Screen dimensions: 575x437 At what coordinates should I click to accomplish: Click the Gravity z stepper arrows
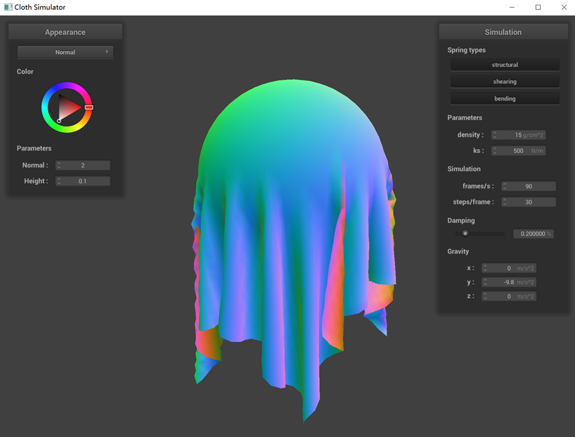(x=485, y=297)
